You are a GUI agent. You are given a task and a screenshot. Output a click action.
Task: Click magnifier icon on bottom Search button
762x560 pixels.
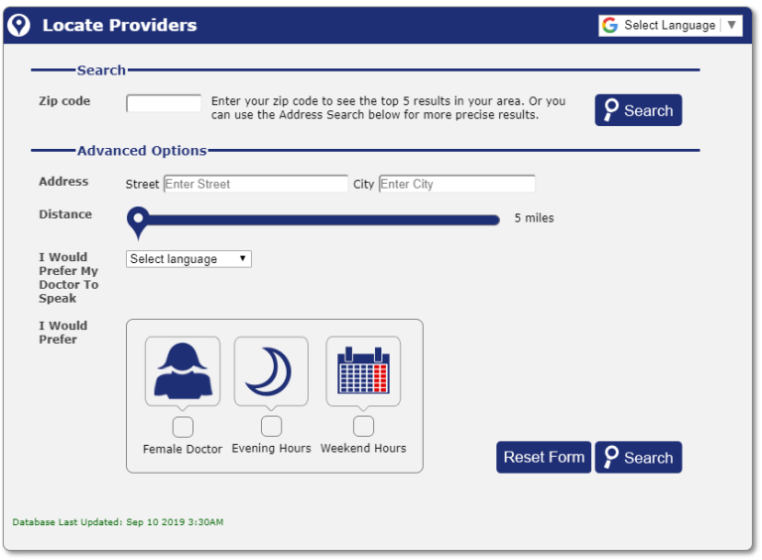(611, 457)
